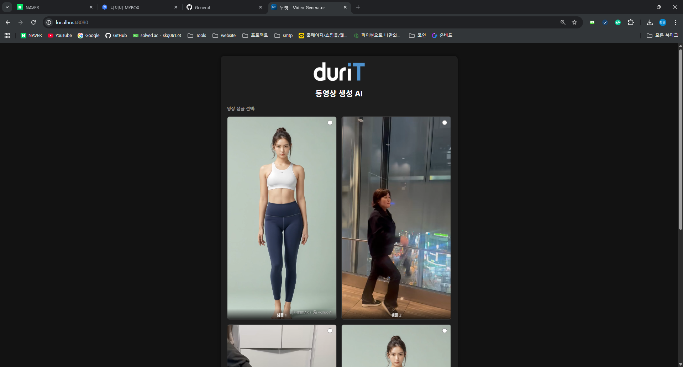Open the zoom magnifier icon in address bar
683x367 pixels.
563,22
